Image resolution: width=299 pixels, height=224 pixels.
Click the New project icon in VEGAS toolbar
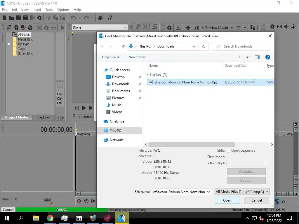4,18
